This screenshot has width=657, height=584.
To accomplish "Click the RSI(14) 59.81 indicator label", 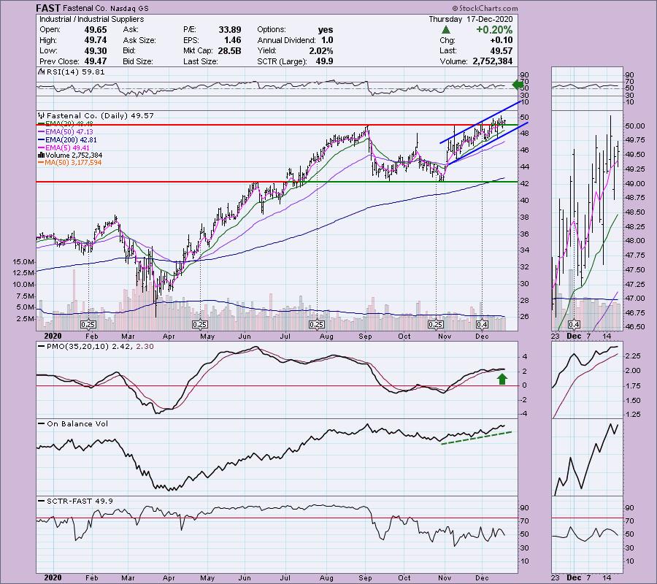I will point(72,72).
